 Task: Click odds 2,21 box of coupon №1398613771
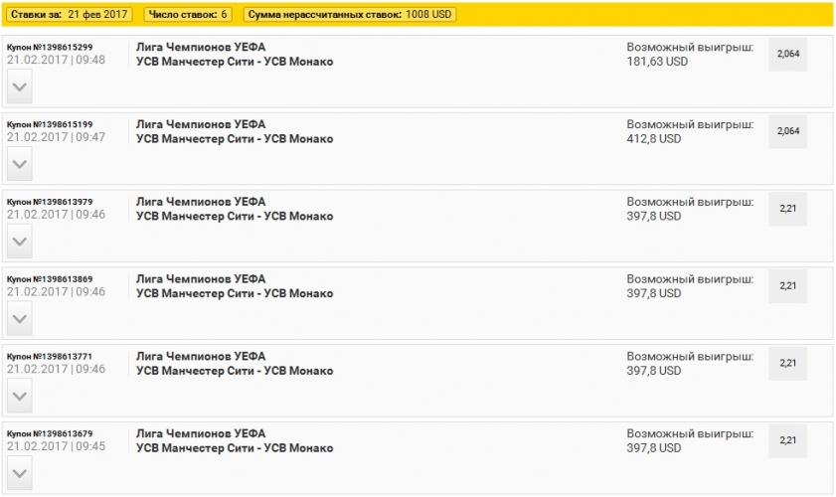(787, 363)
